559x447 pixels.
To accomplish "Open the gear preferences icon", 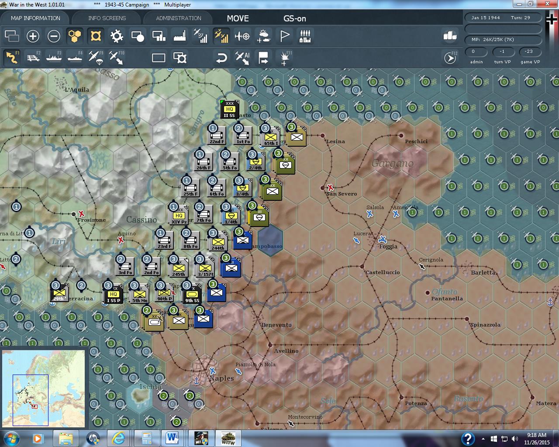I will pos(117,36).
